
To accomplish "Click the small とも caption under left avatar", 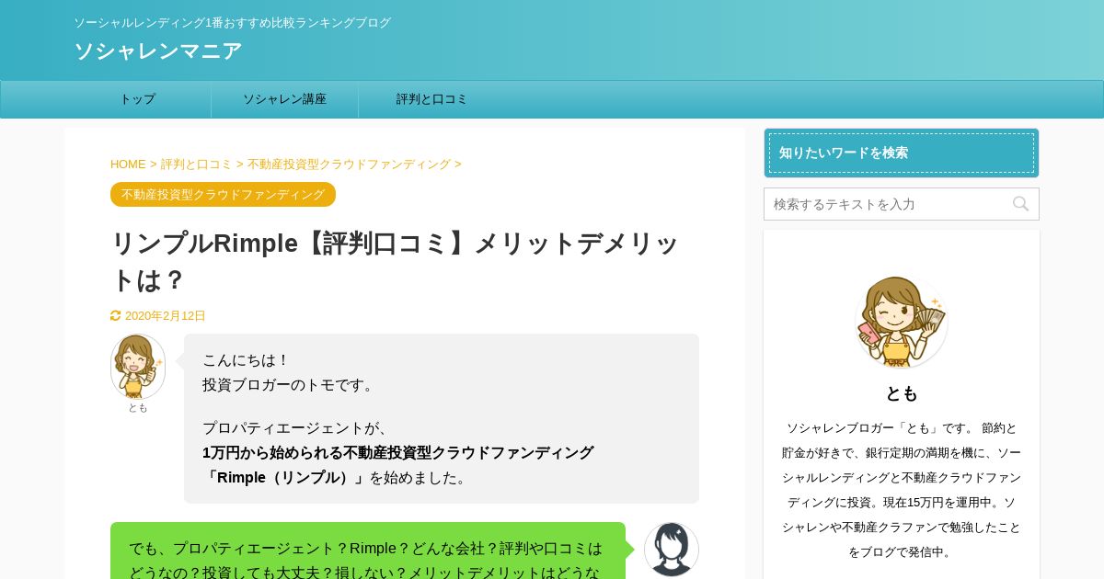I will click(x=138, y=408).
